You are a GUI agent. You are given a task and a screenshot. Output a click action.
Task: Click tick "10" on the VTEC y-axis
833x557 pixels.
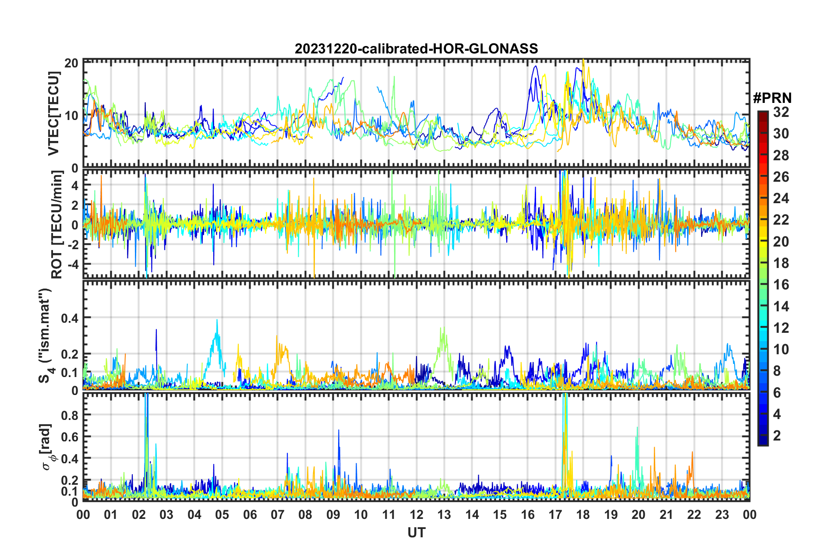click(x=71, y=116)
